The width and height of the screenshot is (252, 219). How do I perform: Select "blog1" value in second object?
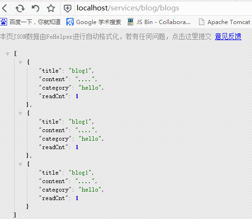(80, 122)
